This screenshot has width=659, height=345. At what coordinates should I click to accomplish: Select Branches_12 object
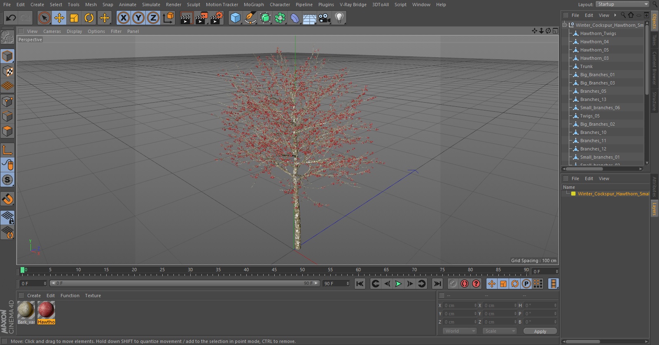[593, 149]
